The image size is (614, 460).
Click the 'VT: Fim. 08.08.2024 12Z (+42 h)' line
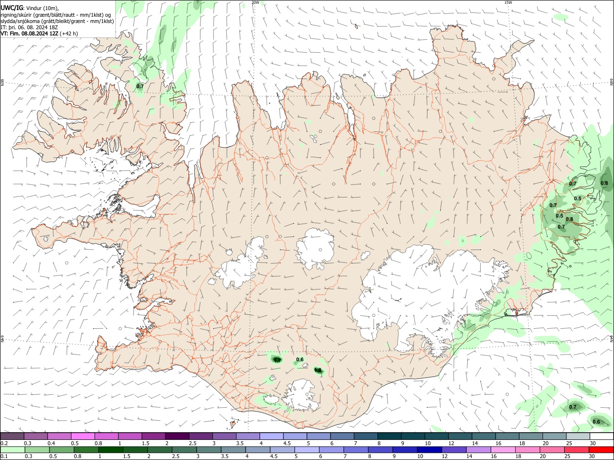coord(39,34)
